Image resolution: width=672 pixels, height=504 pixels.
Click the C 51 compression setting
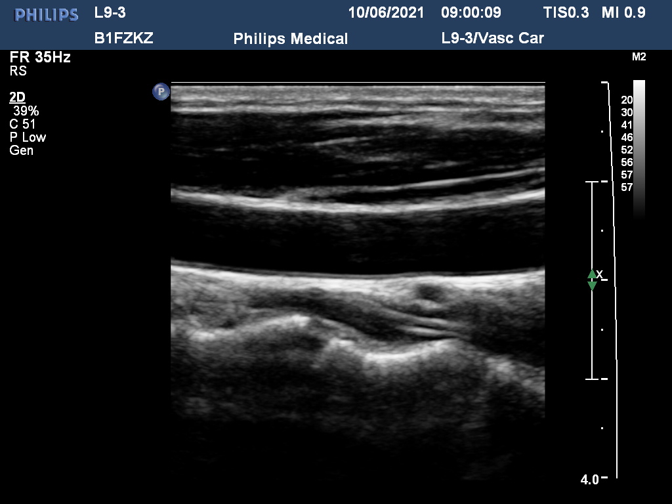23,124
